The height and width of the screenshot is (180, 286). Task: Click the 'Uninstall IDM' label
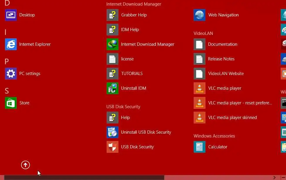134,88
